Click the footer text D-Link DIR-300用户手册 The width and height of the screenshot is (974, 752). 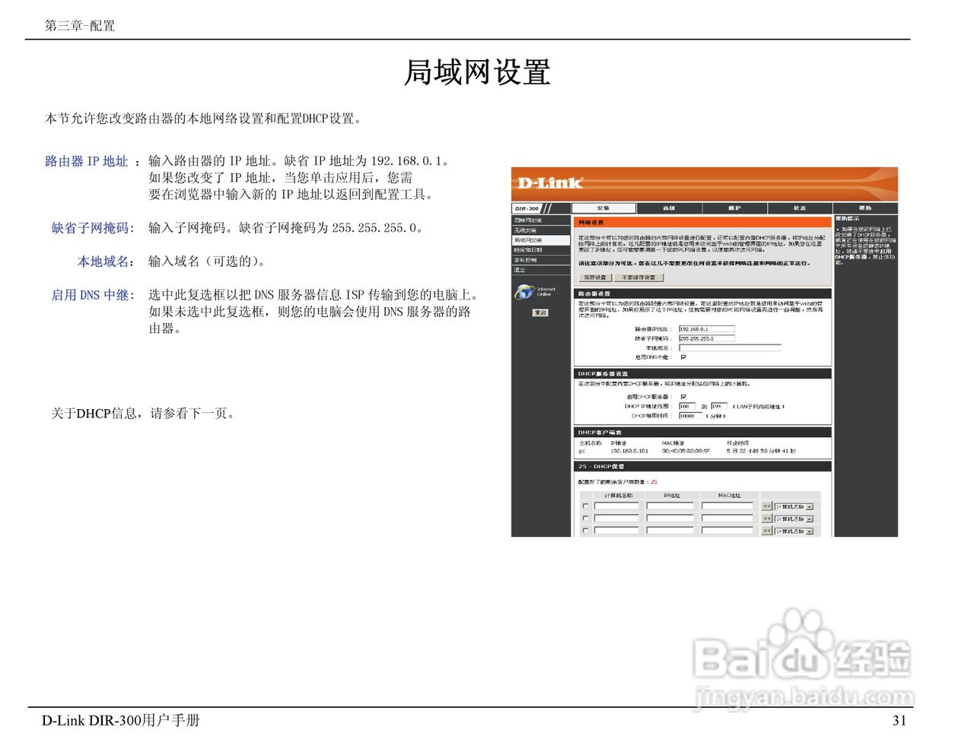[x=120, y=720]
